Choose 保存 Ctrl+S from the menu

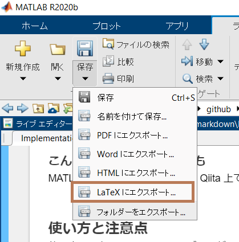(135, 98)
